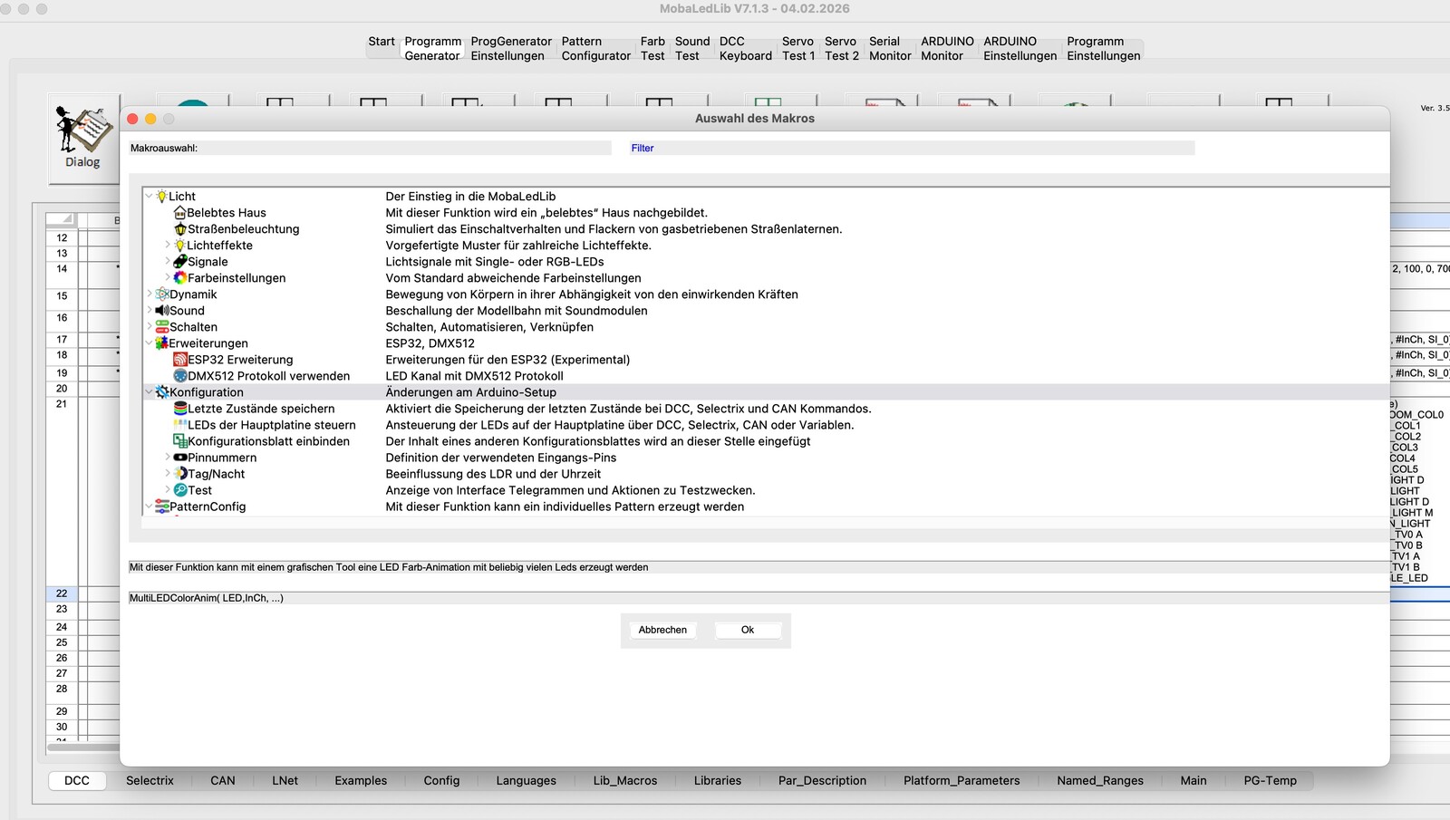The width and height of the screenshot is (1450, 820).
Task: Switch to the Selectrix sheet tab
Action: [x=150, y=780]
